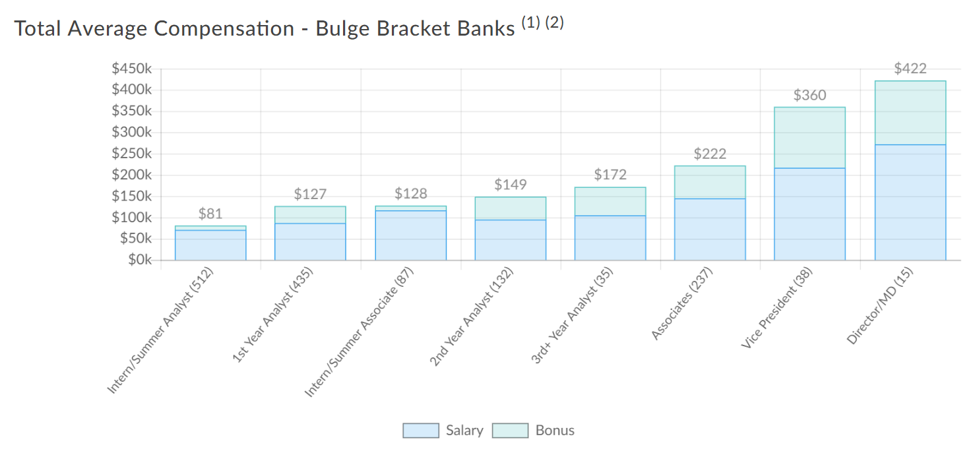Select the Associates salary bar segment
This screenshot has height=457, width=975.
tap(710, 229)
